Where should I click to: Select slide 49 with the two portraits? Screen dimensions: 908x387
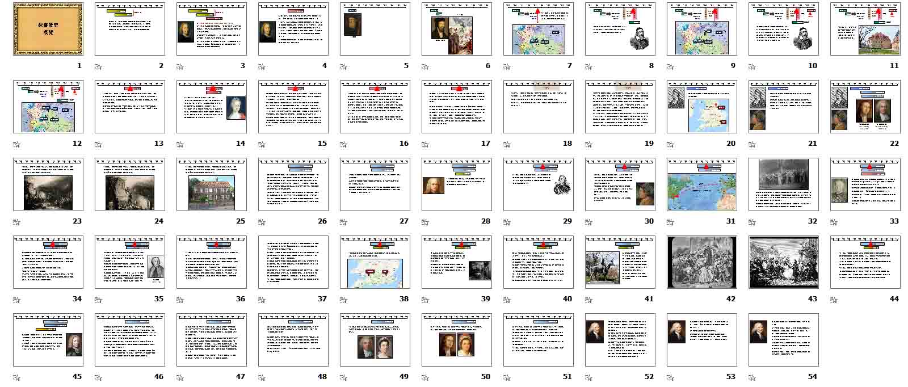coord(375,340)
